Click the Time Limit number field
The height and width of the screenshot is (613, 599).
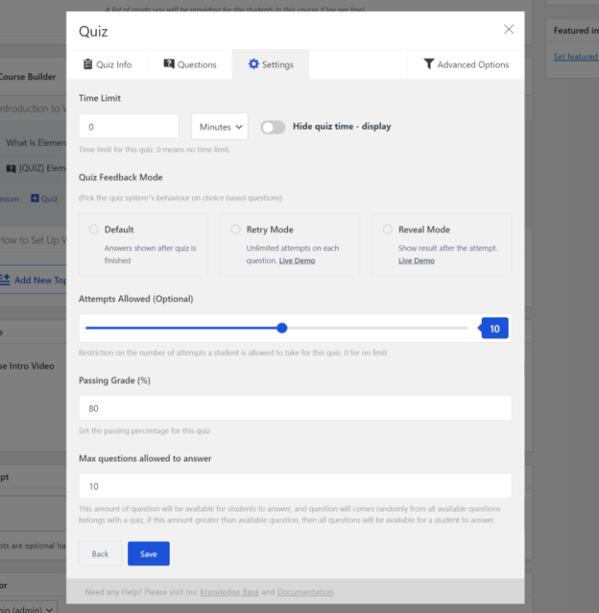129,126
